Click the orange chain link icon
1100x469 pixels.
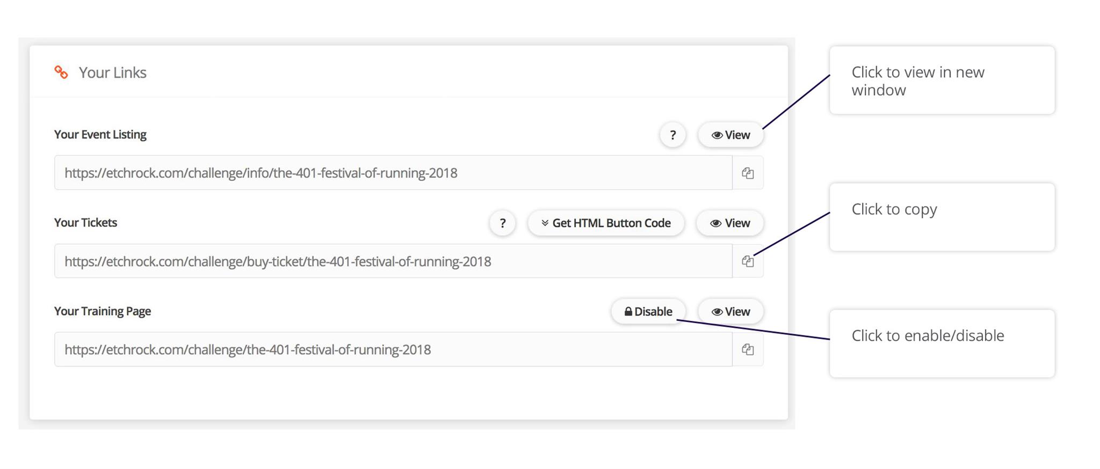pyautogui.click(x=61, y=72)
